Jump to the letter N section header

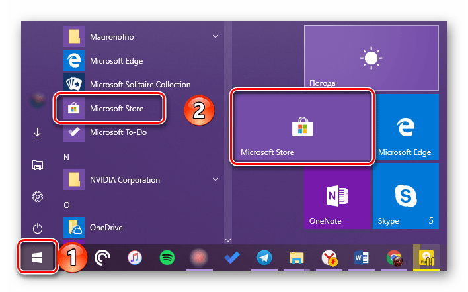click(x=66, y=157)
